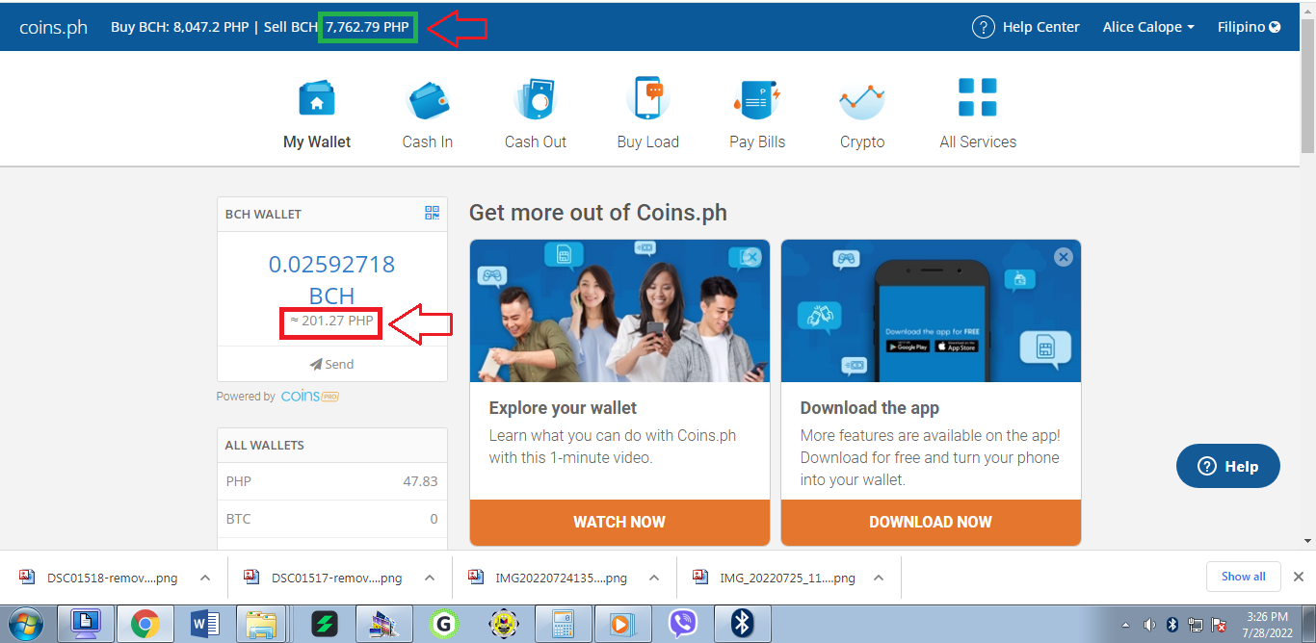Screen dimensions: 1316x643
Task: Click Send in the BCH wallet
Action: [x=331, y=364]
